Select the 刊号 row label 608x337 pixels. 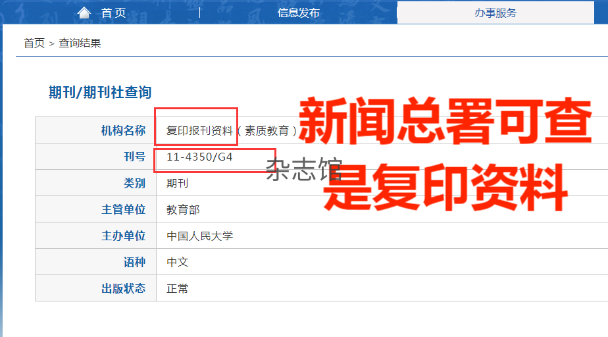coord(134,157)
